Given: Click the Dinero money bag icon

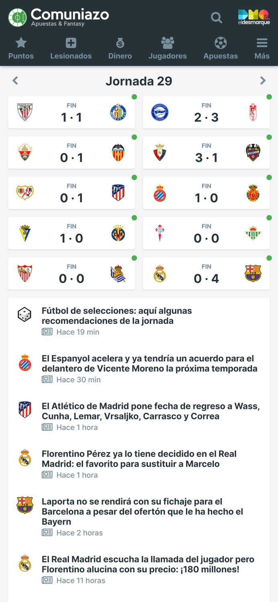Looking at the screenshot, I should [120, 43].
